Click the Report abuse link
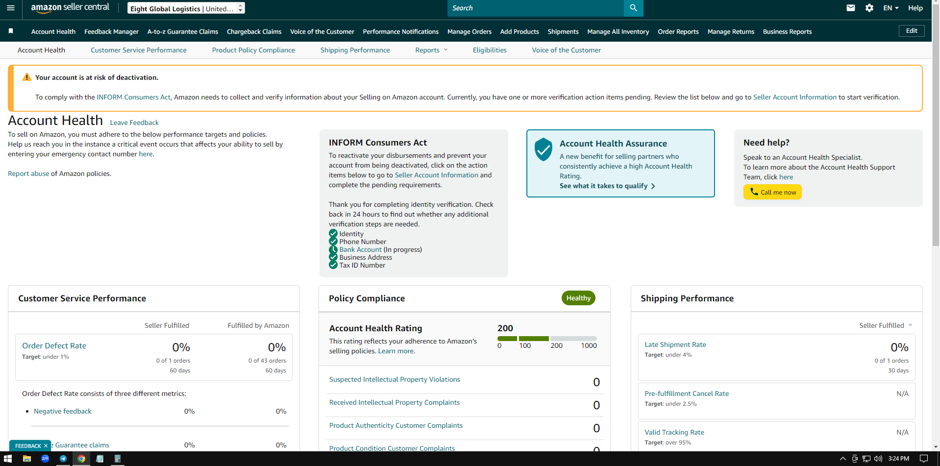The image size is (940, 466). [28, 173]
